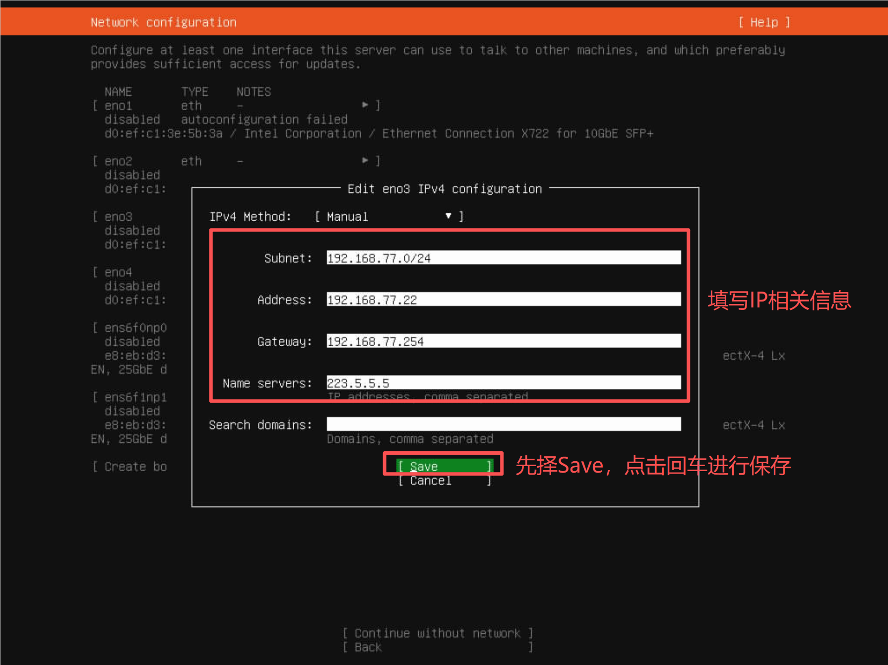Click the empty Search domains field
The width and height of the screenshot is (888, 665).
click(503, 424)
